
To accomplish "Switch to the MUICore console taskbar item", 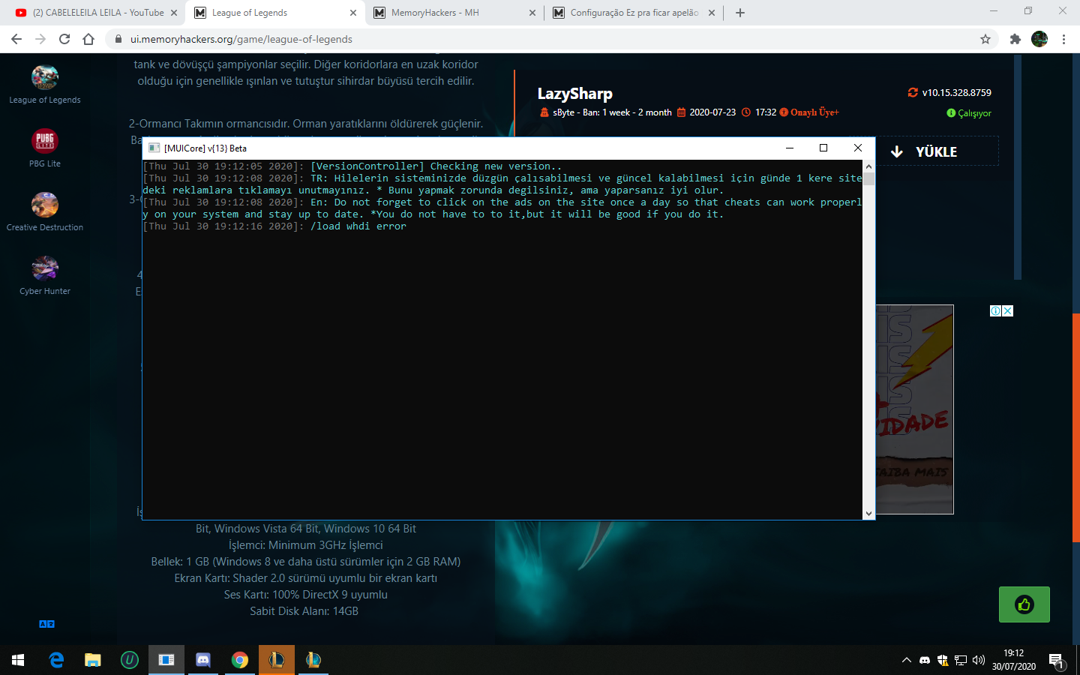I will [x=166, y=660].
